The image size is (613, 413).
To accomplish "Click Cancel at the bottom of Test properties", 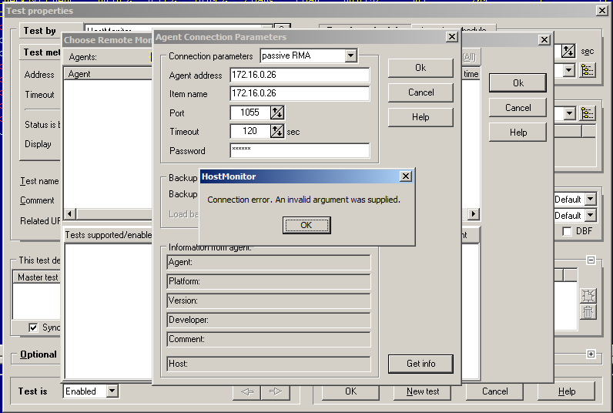I will click(x=494, y=391).
